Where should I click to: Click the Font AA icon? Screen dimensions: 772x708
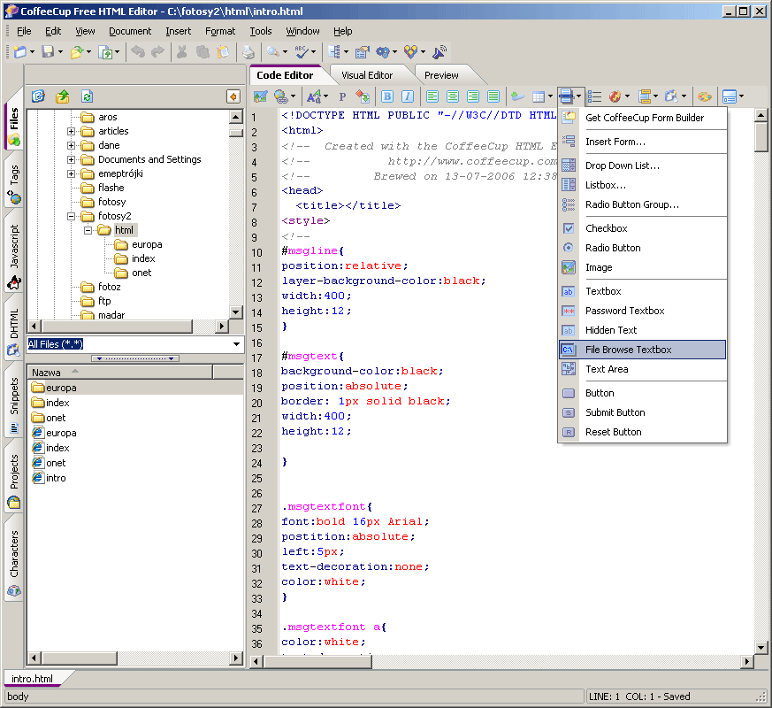[x=314, y=96]
